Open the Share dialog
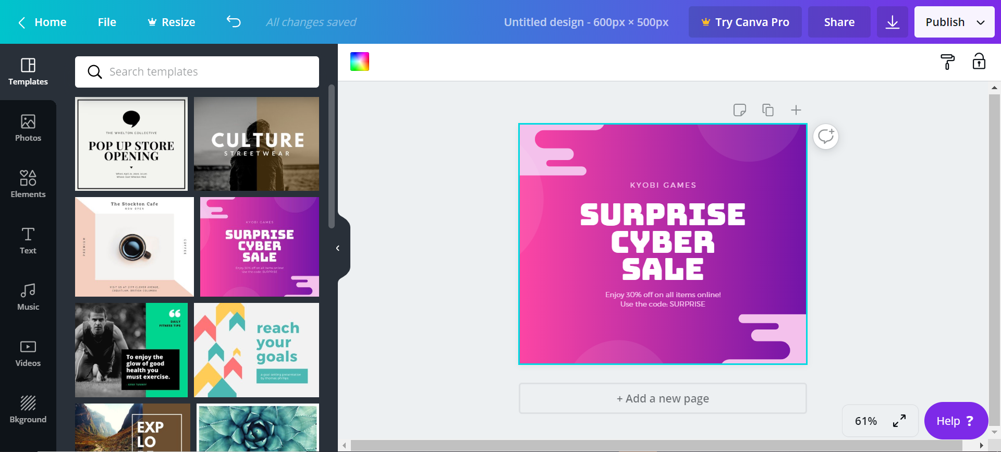 click(x=839, y=22)
